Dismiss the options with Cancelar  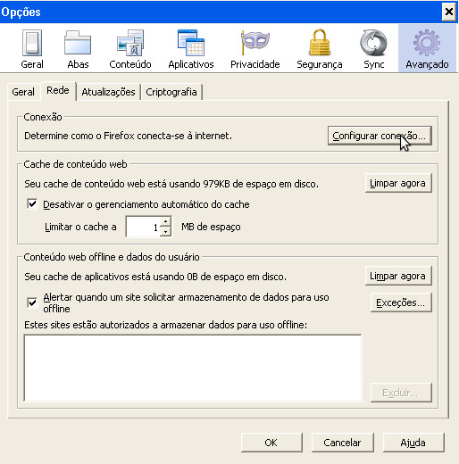click(x=343, y=443)
